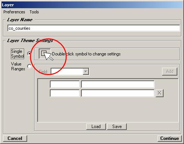This screenshot has width=184, height=144.
Task: Click the Value Ranges label
Action: (18, 66)
